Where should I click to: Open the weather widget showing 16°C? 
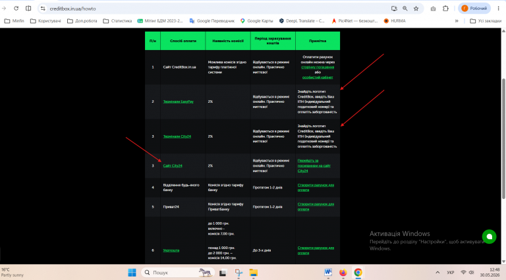[13, 272]
